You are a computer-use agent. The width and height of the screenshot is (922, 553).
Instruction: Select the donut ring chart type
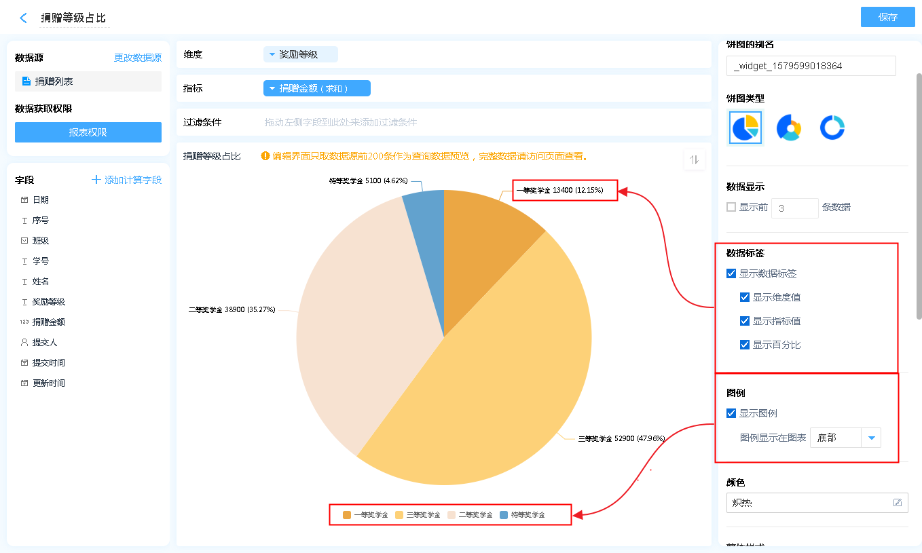click(832, 128)
